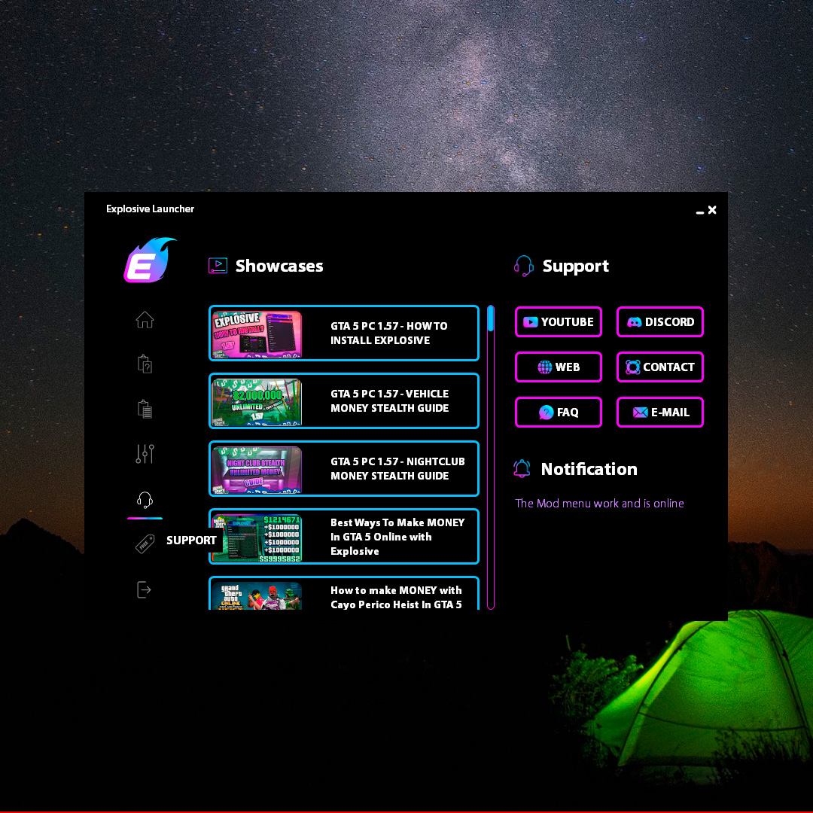The height and width of the screenshot is (813, 813).
Task: Click the logout door sidebar icon
Action: pyautogui.click(x=145, y=589)
